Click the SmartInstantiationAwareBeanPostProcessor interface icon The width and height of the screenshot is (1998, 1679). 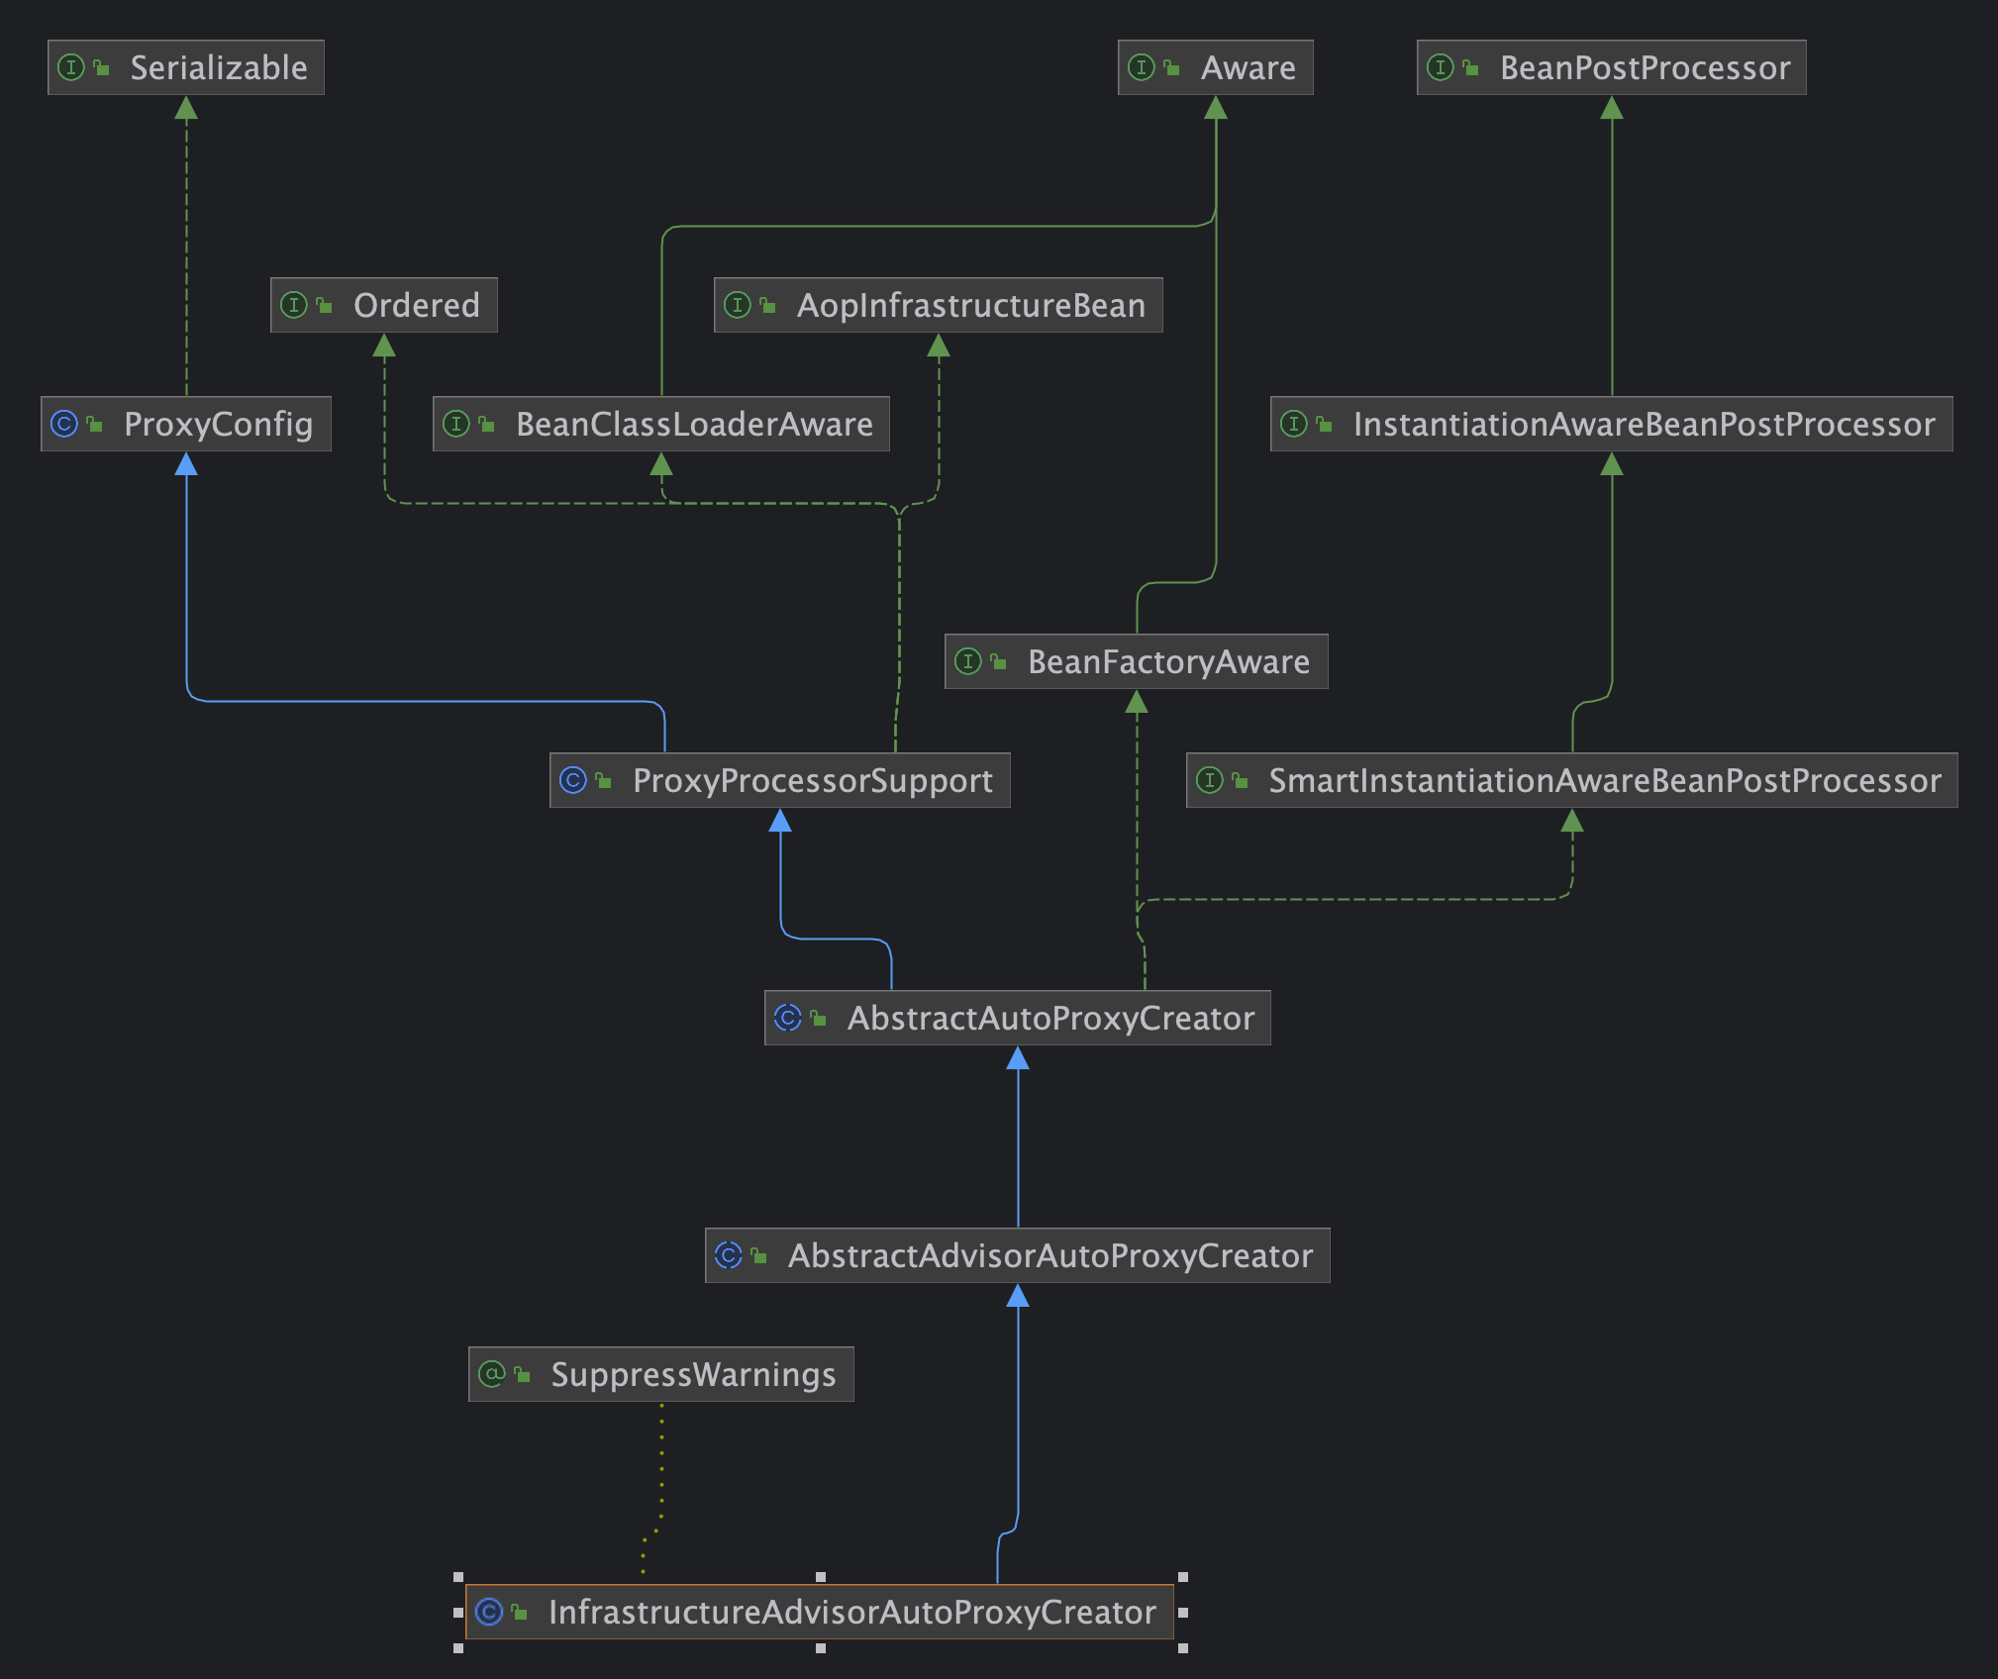point(1210,780)
